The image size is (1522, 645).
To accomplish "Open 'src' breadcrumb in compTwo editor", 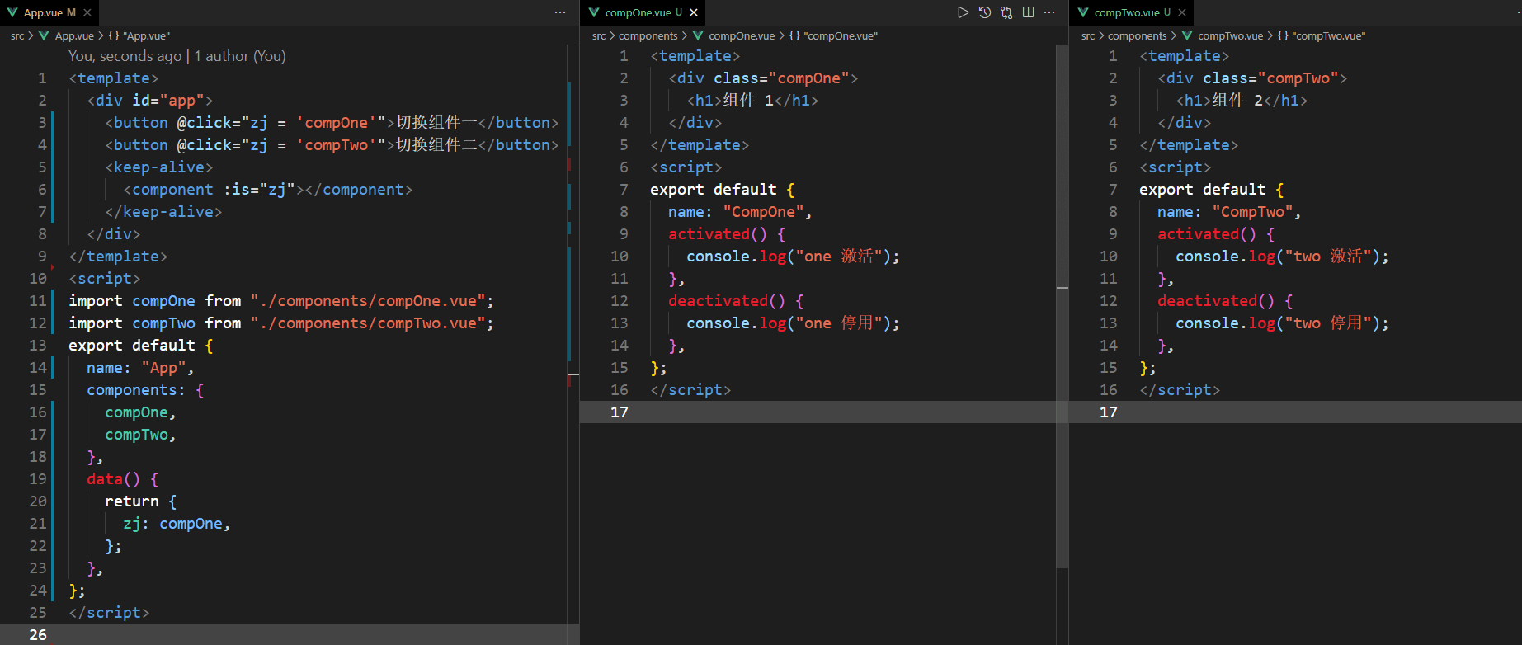I will click(1088, 35).
